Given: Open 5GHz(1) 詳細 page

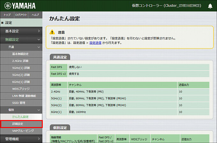Looking at the screenshot, I should pos(21,68).
